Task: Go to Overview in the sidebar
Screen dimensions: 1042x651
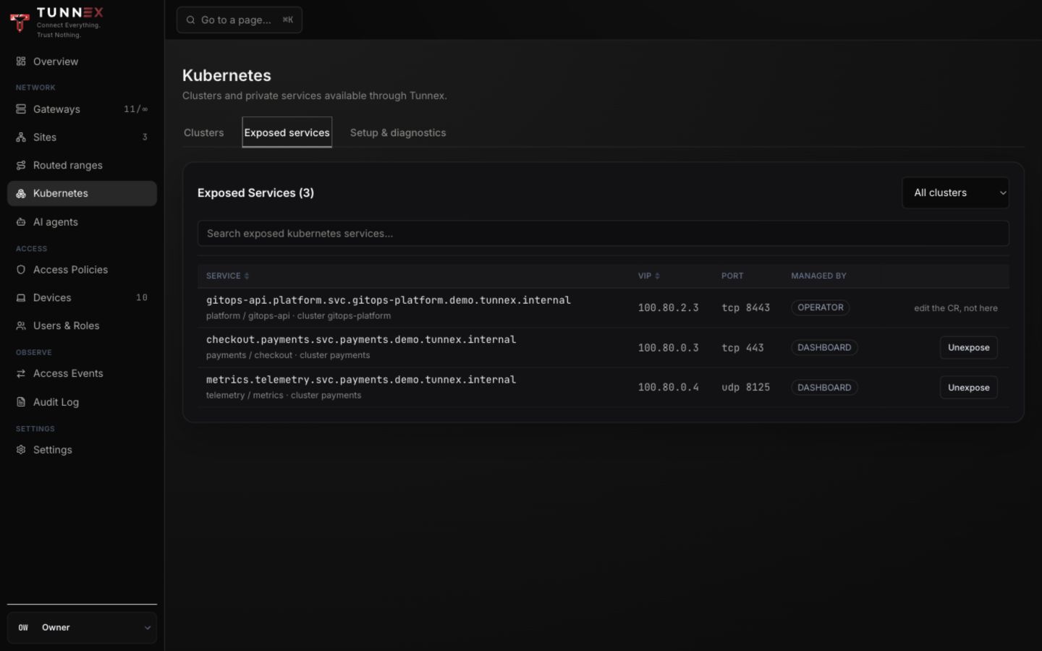Action: pos(82,61)
